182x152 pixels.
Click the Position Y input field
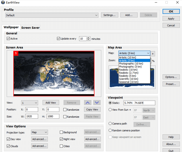pos(53,110)
